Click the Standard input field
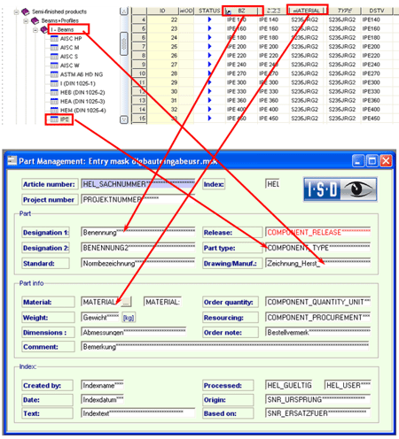The height and width of the screenshot is (439, 399). click(138, 263)
